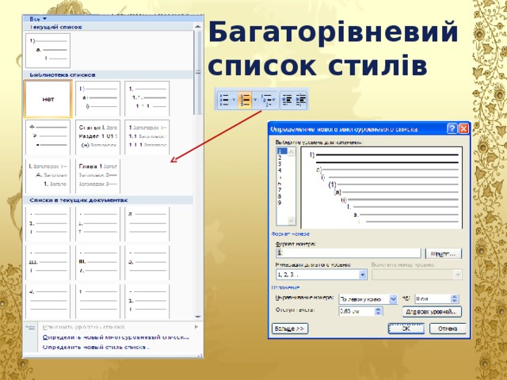Open the multilevel list dropdown arrow
This screenshot has width=507, height=380.
274,100
